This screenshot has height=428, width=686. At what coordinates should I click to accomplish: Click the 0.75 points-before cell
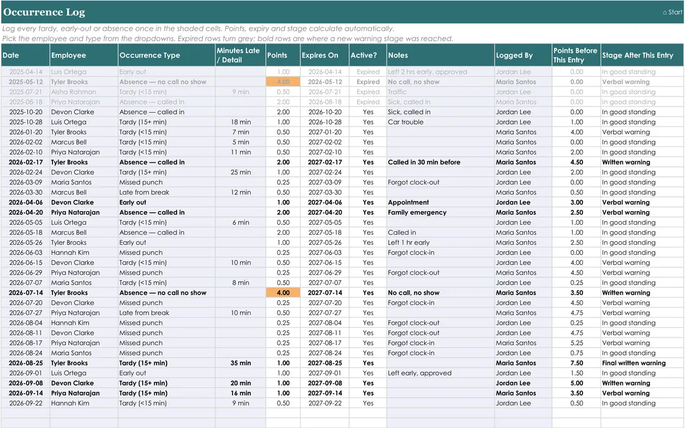(576, 353)
